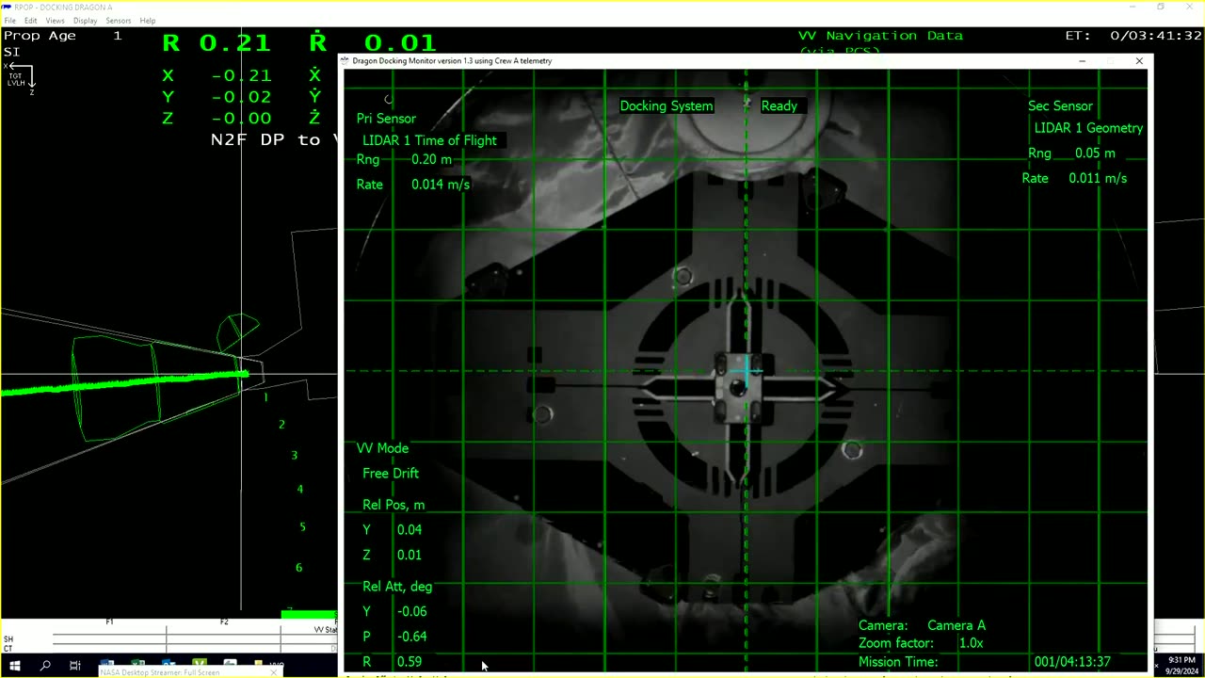Image resolution: width=1205 pixels, height=678 pixels.
Task: Click the yaw attitude value -0.06
Action: 411,611
